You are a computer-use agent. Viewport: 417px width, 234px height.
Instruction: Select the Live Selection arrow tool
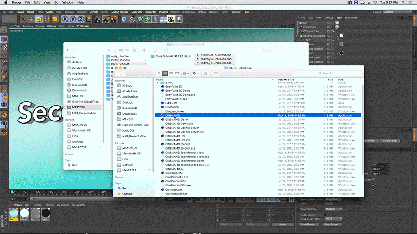[x=23, y=19]
